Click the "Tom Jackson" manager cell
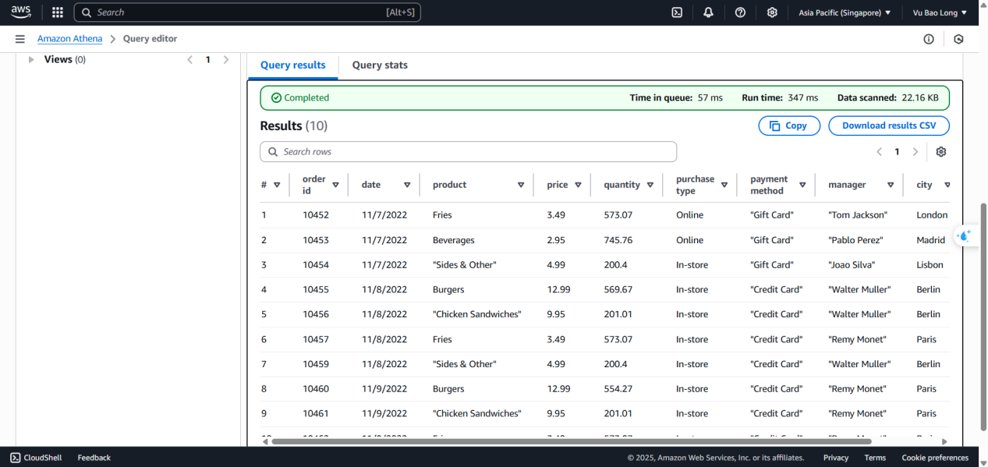Viewport: 988px width, 467px height. point(858,215)
